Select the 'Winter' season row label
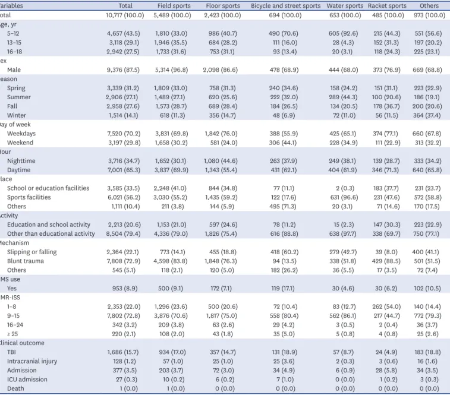 point(17,115)
